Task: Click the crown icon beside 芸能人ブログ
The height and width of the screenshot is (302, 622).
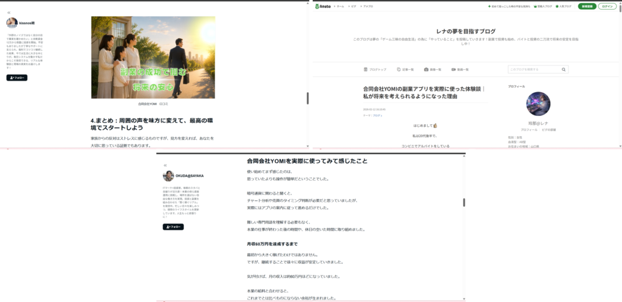Action: pos(536,6)
